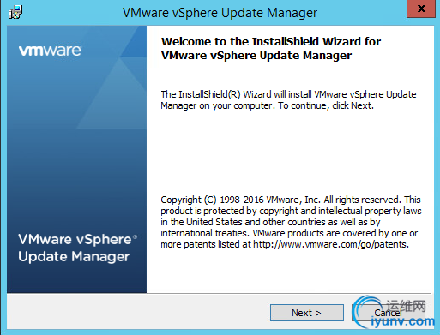Click the Copyright 1998-2016 VMware notice
Viewport: 440px width, 335px height.
point(291,222)
